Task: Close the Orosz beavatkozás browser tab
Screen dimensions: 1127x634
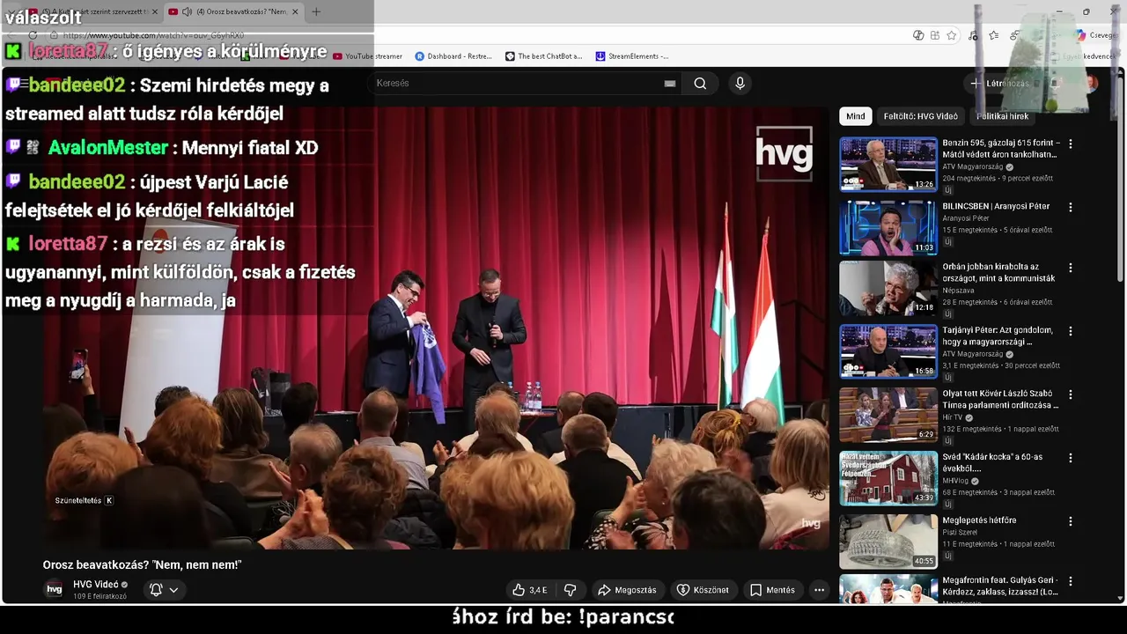Action: [x=295, y=11]
